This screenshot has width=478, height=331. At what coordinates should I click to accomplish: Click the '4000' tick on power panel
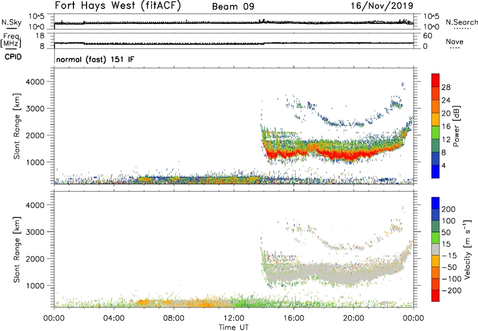35,82
